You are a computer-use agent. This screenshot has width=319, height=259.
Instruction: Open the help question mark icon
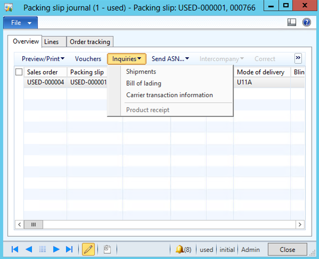[x=307, y=23]
